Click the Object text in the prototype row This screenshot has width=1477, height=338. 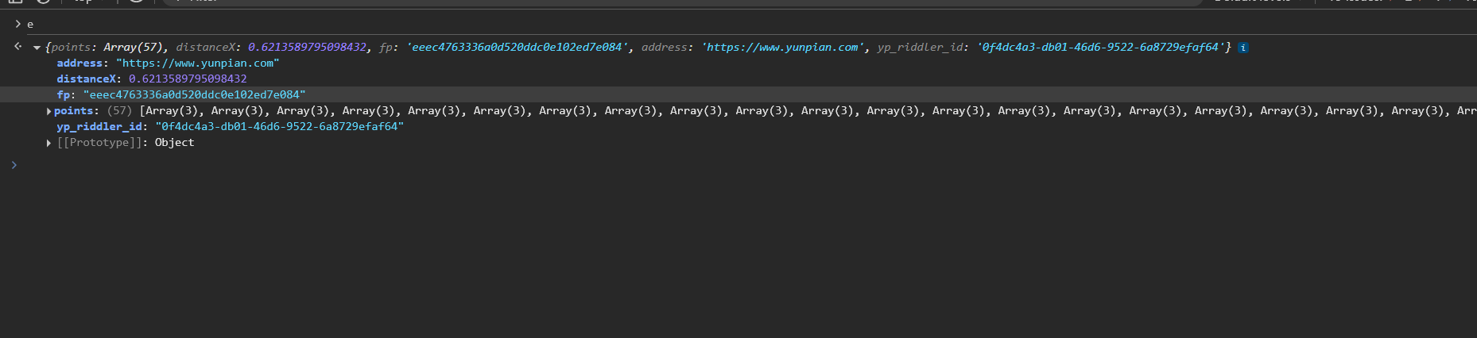tap(174, 143)
